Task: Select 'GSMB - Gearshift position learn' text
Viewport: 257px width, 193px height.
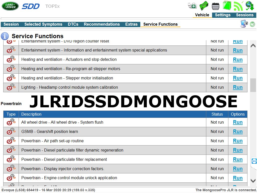Action: [x=50, y=131]
